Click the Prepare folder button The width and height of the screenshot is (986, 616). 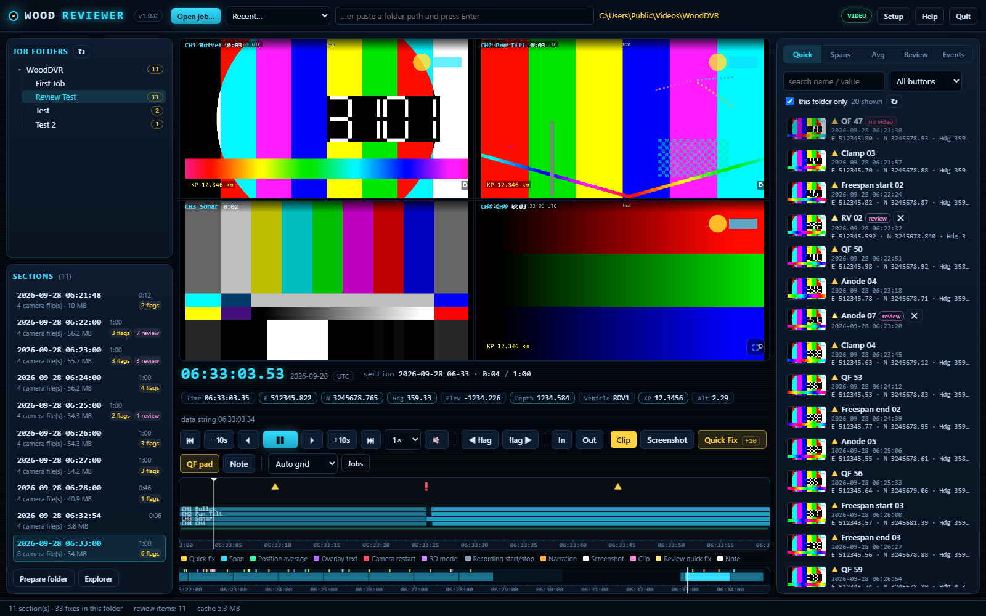coord(44,579)
